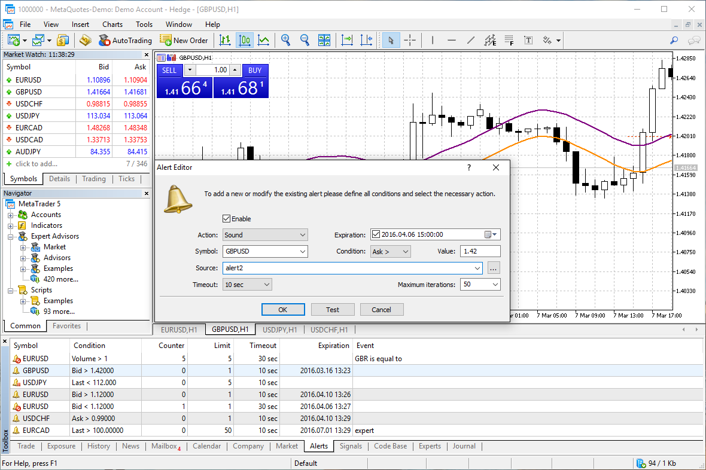Toggle the Enable checkbox in Alert Editor
The image size is (706, 470).
(227, 219)
